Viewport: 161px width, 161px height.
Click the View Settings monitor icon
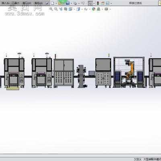click(x=106, y=9)
